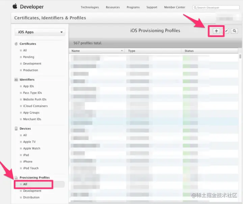Click the Developer home link
Image resolution: width=243 pixels, height=204 pixels.
pyautogui.click(x=32, y=7)
